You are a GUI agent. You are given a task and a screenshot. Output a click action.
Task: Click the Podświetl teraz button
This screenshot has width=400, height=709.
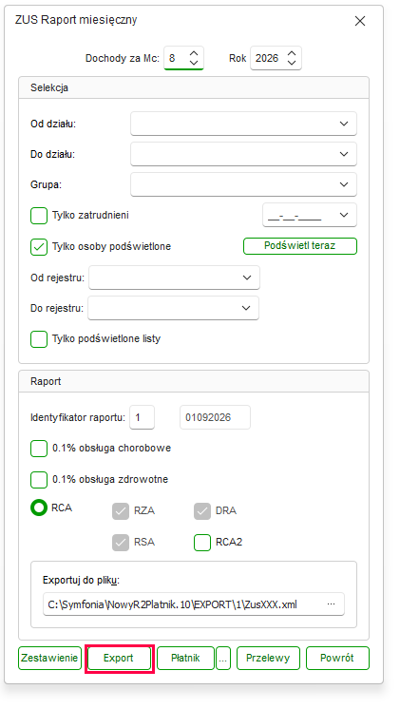click(300, 246)
